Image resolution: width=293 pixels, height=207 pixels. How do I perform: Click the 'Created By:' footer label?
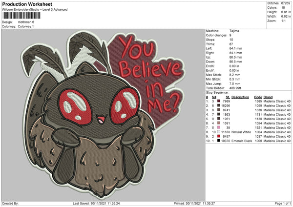click(x=10, y=203)
